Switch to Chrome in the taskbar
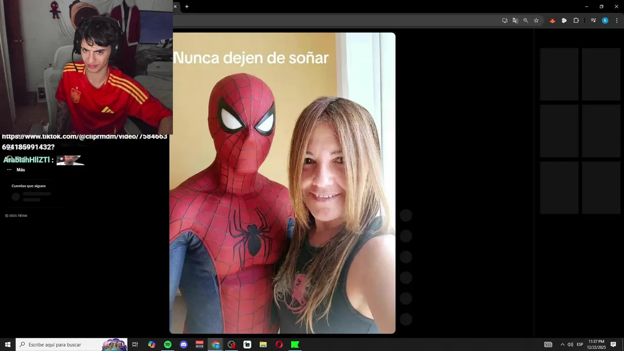The height and width of the screenshot is (351, 624). click(x=215, y=345)
